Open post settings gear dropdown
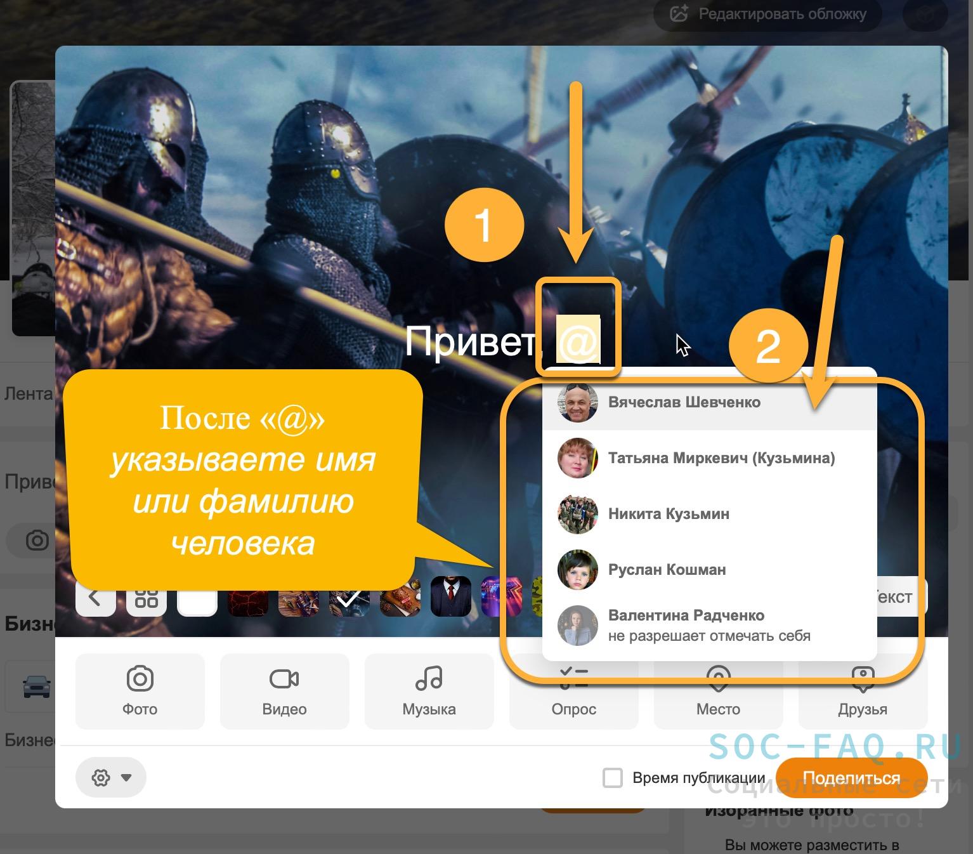This screenshot has height=854, width=973. pyautogui.click(x=111, y=777)
